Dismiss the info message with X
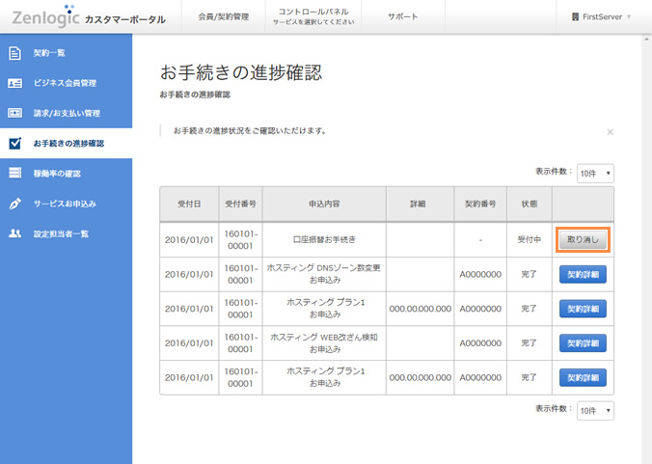Viewport: 652px width, 464px height. [610, 131]
